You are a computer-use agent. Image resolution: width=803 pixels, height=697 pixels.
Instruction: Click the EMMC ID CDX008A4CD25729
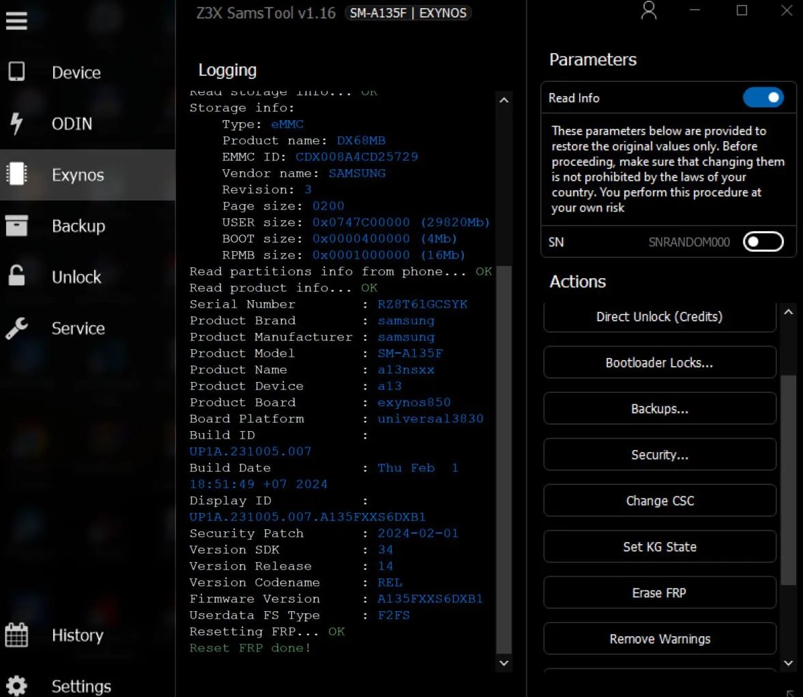357,157
